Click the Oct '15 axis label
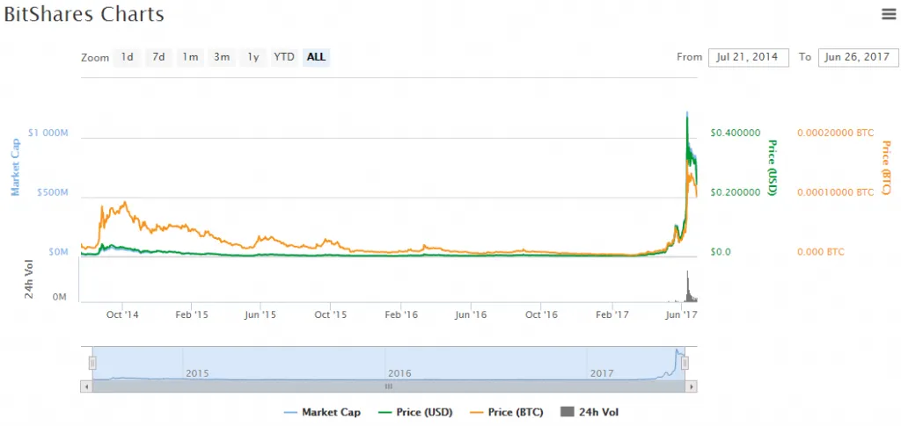Screen dimensions: 901x426 331,314
